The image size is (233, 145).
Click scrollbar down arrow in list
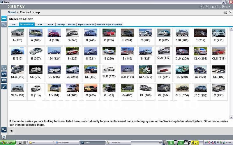[231, 117]
